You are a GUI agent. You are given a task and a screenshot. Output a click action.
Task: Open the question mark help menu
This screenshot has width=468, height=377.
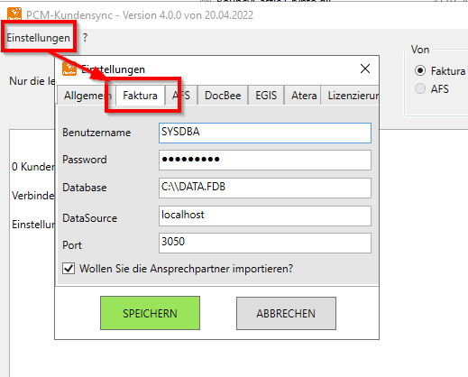(x=85, y=38)
